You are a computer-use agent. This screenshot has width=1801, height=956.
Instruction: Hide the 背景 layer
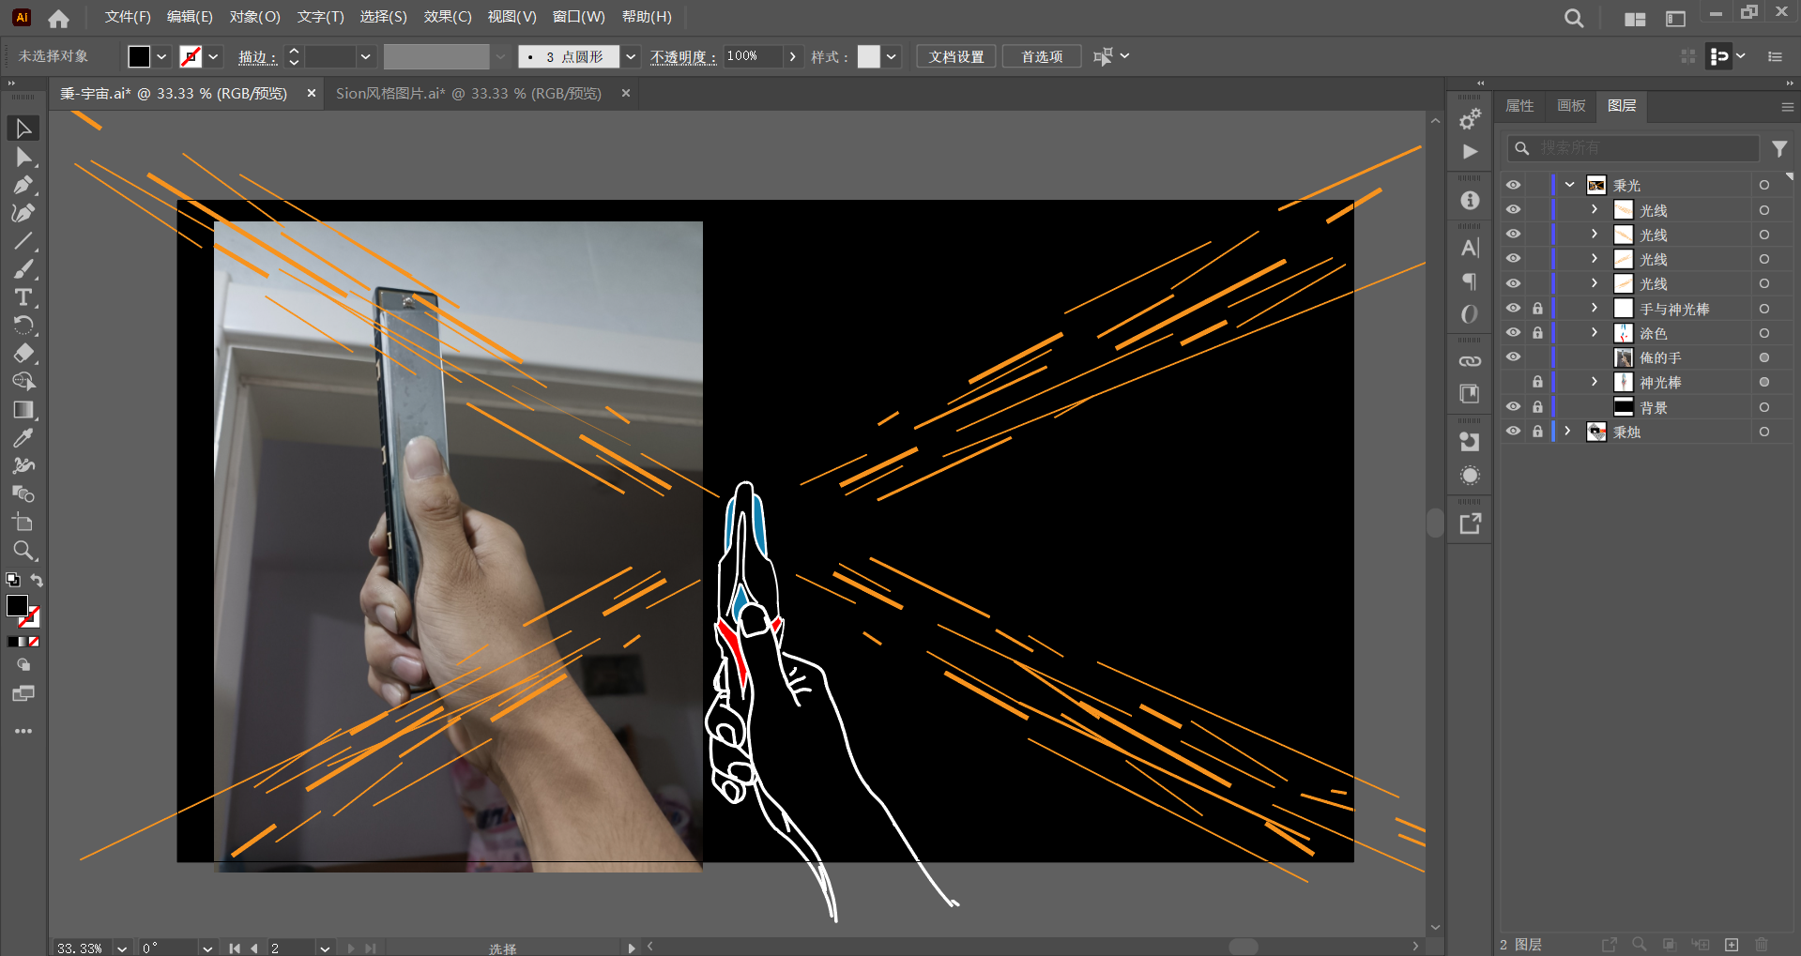point(1513,407)
